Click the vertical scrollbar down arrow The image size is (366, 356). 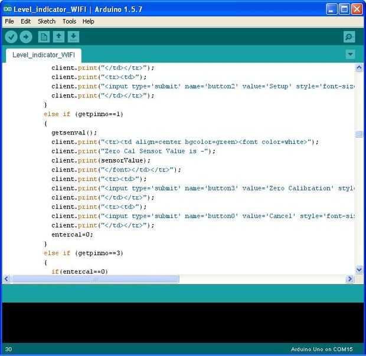[359, 270]
